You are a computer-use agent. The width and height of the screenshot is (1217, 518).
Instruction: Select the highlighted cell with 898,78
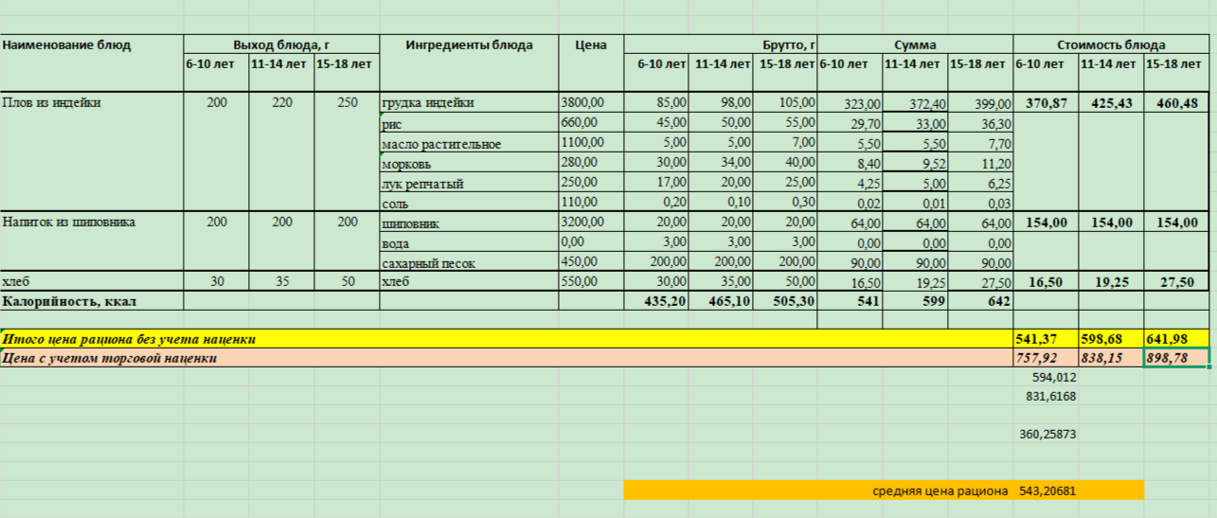tap(1176, 358)
